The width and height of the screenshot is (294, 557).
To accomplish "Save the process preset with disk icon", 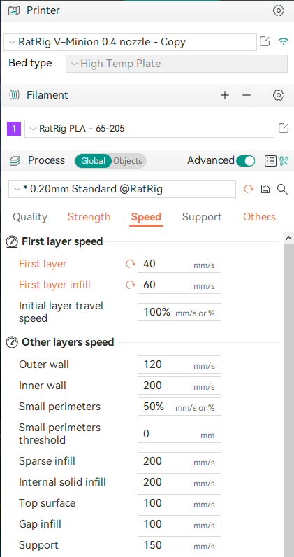I will click(265, 190).
